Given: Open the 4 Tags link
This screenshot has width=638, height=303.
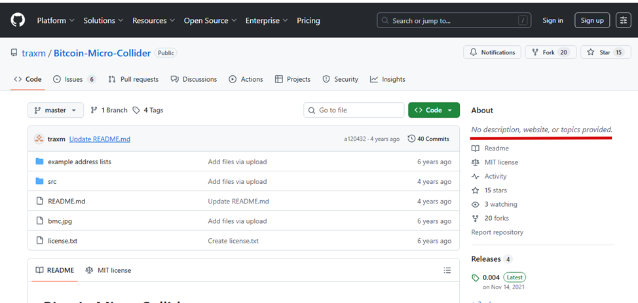Looking at the screenshot, I should coord(148,110).
